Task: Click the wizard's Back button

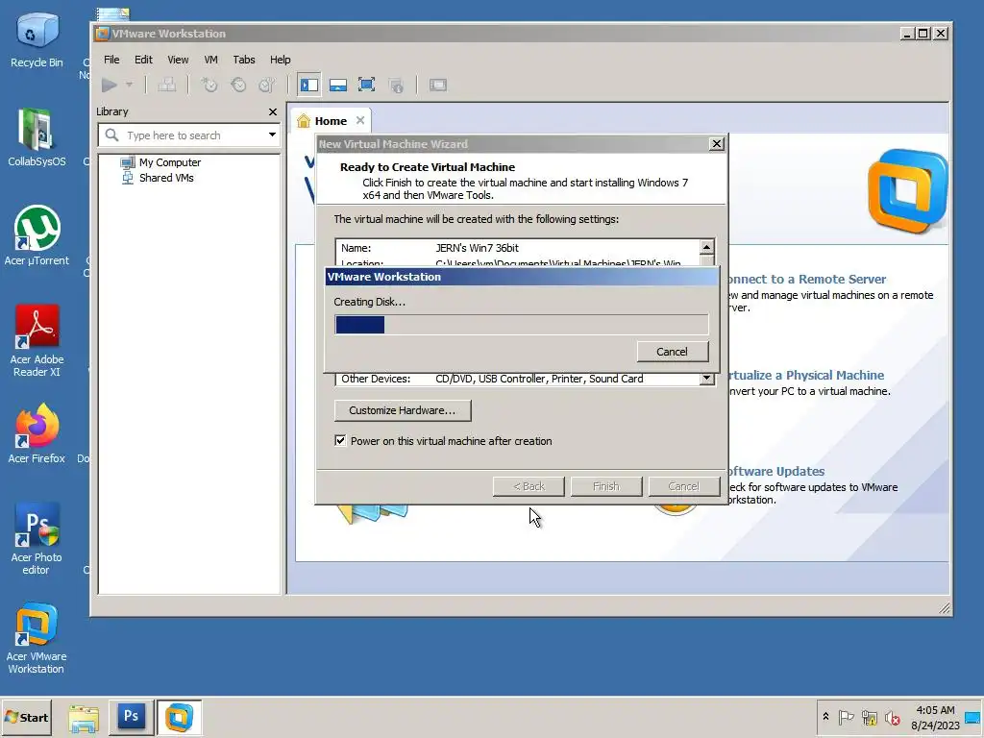Action: pyautogui.click(x=529, y=486)
